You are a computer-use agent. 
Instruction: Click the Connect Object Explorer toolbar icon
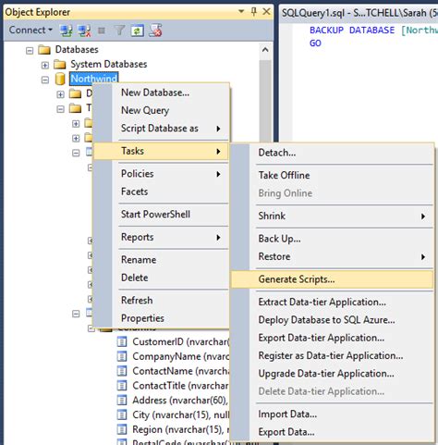click(x=66, y=31)
